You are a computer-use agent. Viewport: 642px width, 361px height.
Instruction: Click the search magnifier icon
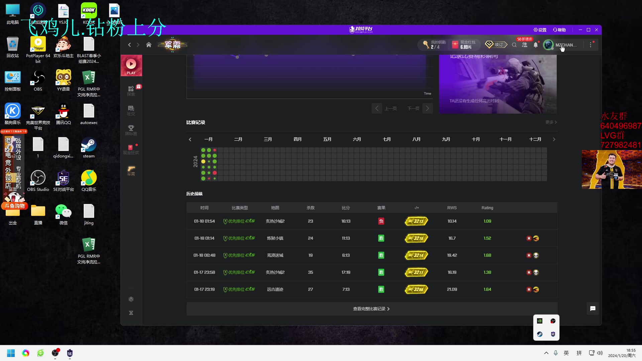click(514, 45)
